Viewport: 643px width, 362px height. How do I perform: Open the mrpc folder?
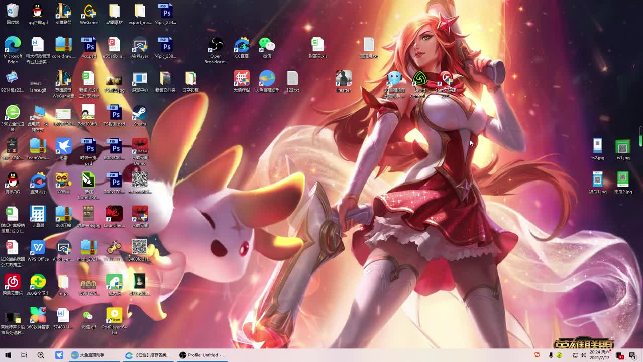[63, 282]
